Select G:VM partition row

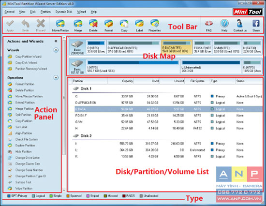pos(168,122)
